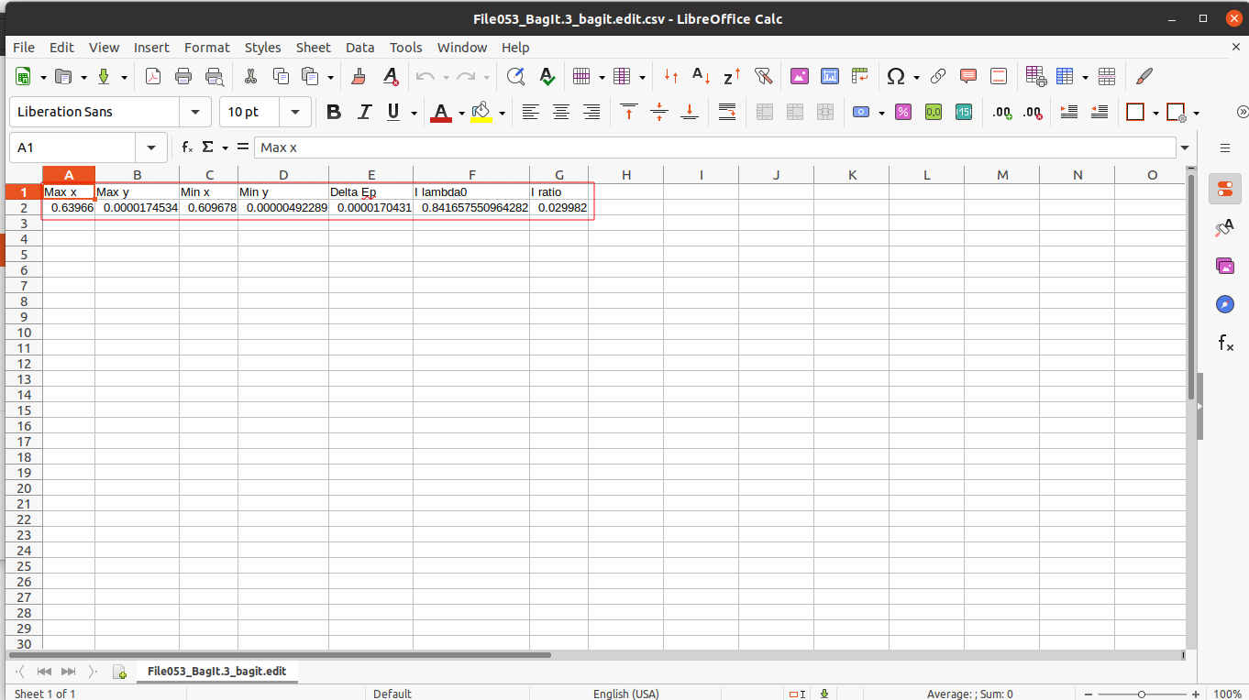Add a new sheet

[x=119, y=672]
